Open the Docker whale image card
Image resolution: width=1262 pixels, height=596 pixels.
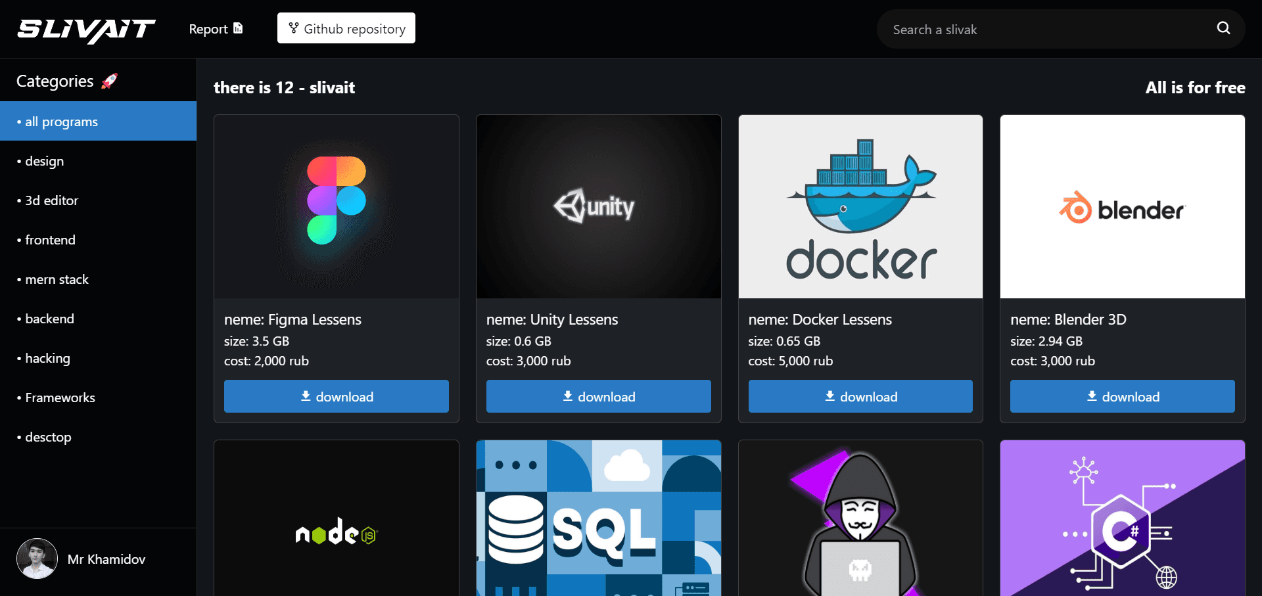[860, 206]
